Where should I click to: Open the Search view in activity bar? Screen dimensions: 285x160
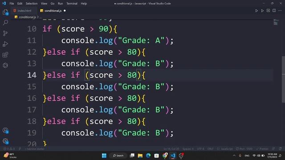(5, 23)
